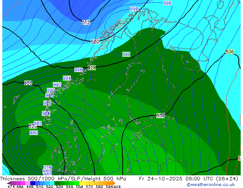
Task: Click the legend value 594
Action: tap(109, 186)
